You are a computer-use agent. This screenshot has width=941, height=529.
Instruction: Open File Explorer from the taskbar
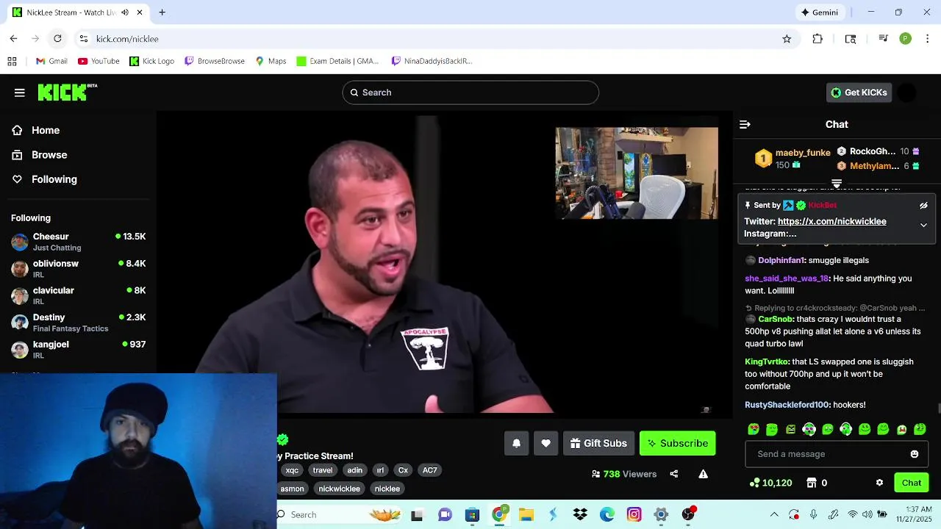[x=526, y=515]
